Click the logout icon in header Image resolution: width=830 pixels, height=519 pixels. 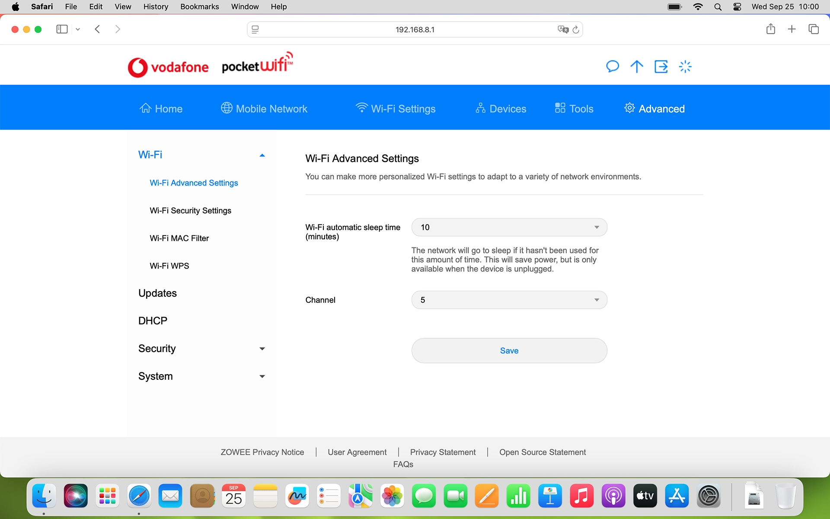[x=661, y=67]
